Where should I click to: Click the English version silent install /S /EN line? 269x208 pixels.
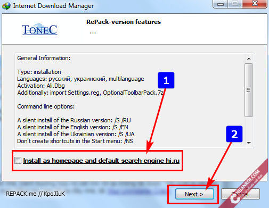[72, 127]
